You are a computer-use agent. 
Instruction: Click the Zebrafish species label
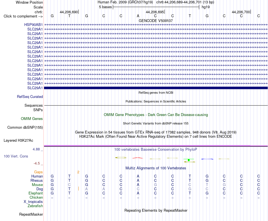pyautogui.click(x=35, y=206)
